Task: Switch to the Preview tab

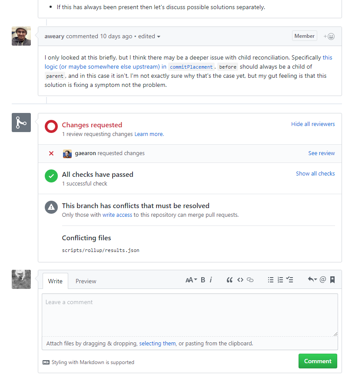Action: pyautogui.click(x=86, y=281)
